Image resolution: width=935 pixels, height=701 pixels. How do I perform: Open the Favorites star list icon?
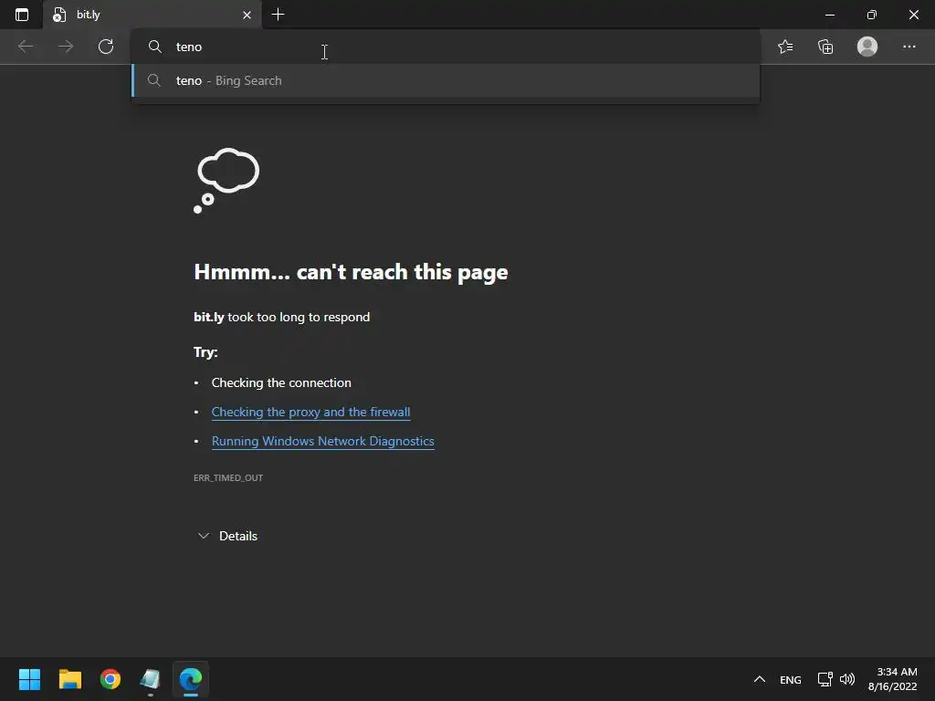pyautogui.click(x=785, y=47)
